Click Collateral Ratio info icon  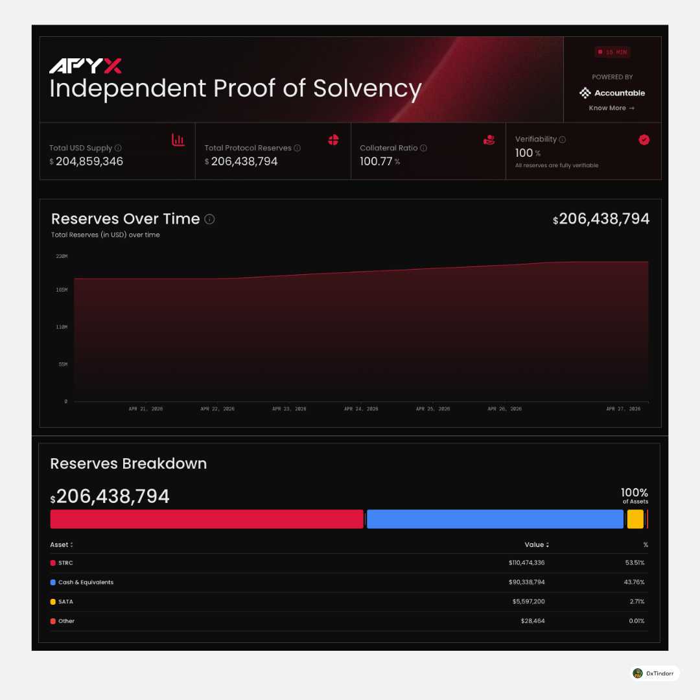pos(423,148)
